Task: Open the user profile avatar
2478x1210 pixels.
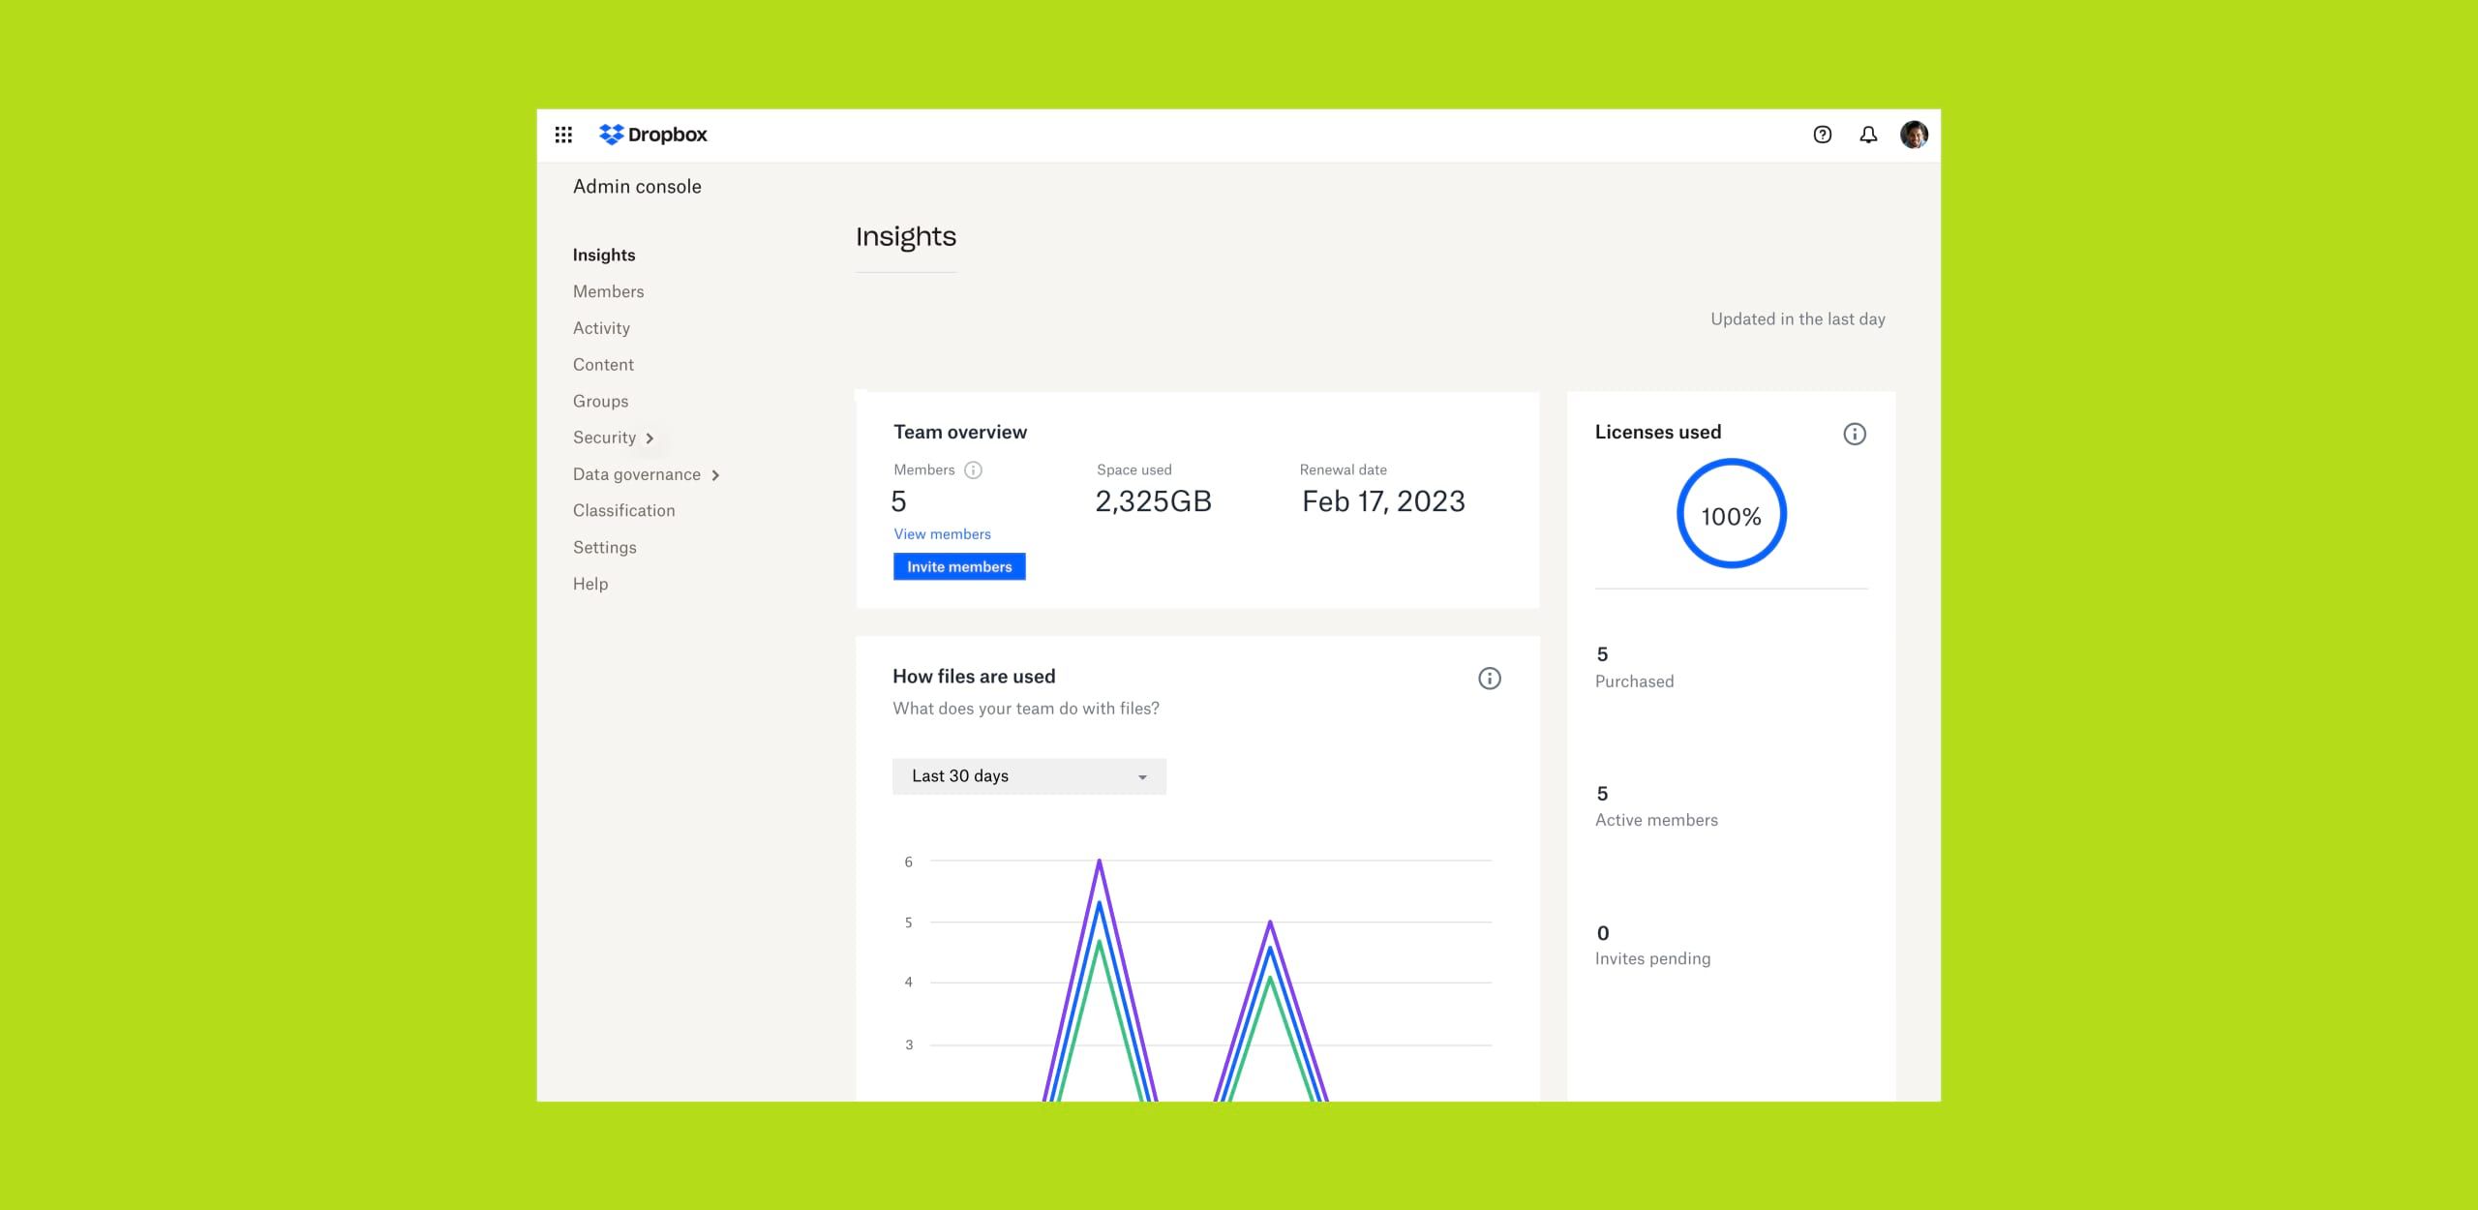Action: [x=1914, y=135]
